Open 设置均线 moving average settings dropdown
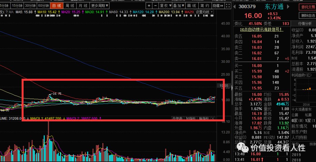 [x=204, y=12]
